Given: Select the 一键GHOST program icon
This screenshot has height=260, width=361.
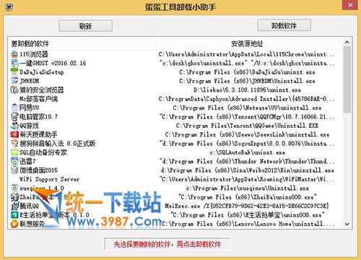Looking at the screenshot, I should click(x=14, y=63).
